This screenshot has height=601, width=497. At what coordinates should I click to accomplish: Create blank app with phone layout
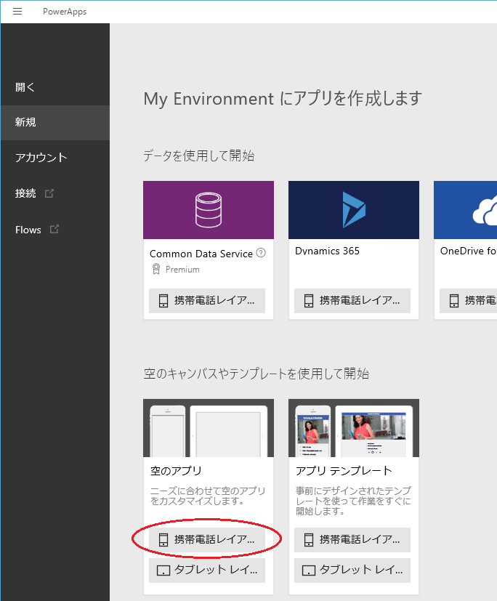click(207, 540)
